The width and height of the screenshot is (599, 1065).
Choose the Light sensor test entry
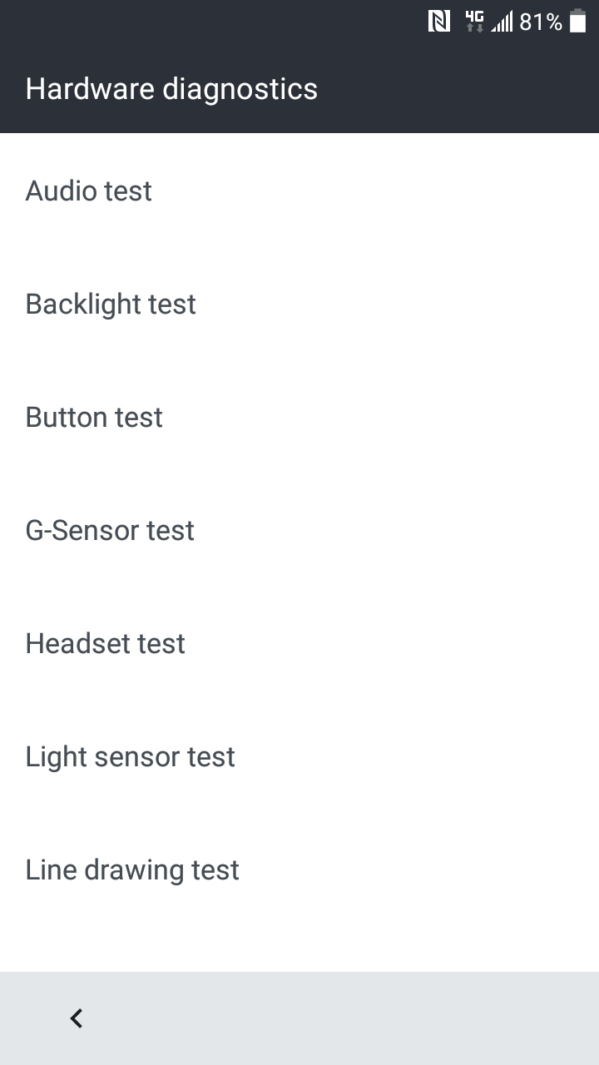point(299,757)
